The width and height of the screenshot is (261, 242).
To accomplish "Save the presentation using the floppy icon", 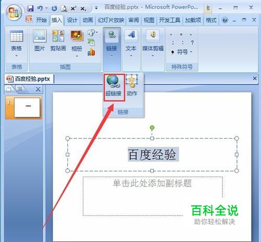I will click(x=30, y=8).
